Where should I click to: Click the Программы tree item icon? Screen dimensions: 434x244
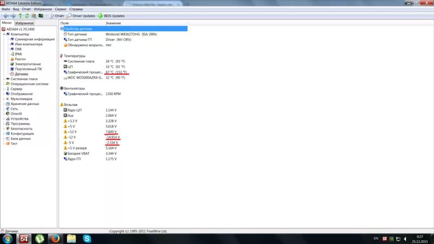pyautogui.click(x=8, y=124)
